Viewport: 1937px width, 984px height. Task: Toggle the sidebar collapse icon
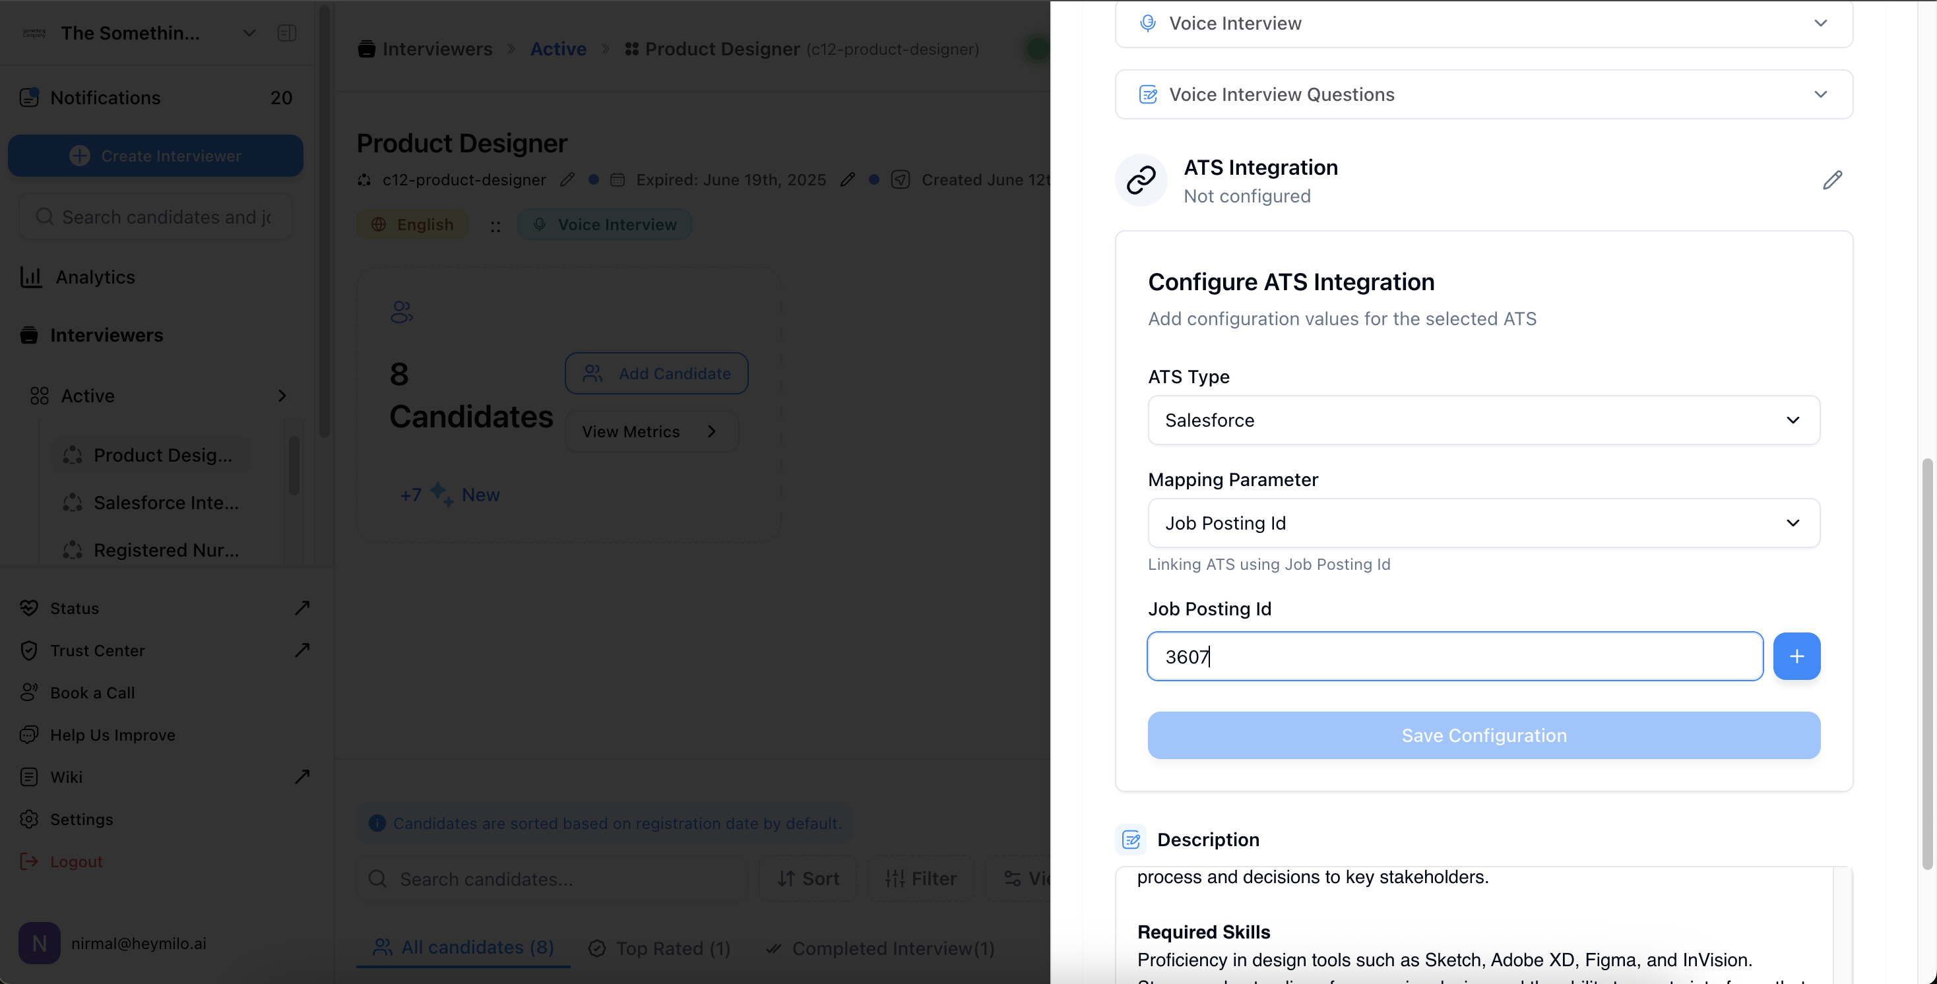click(286, 33)
